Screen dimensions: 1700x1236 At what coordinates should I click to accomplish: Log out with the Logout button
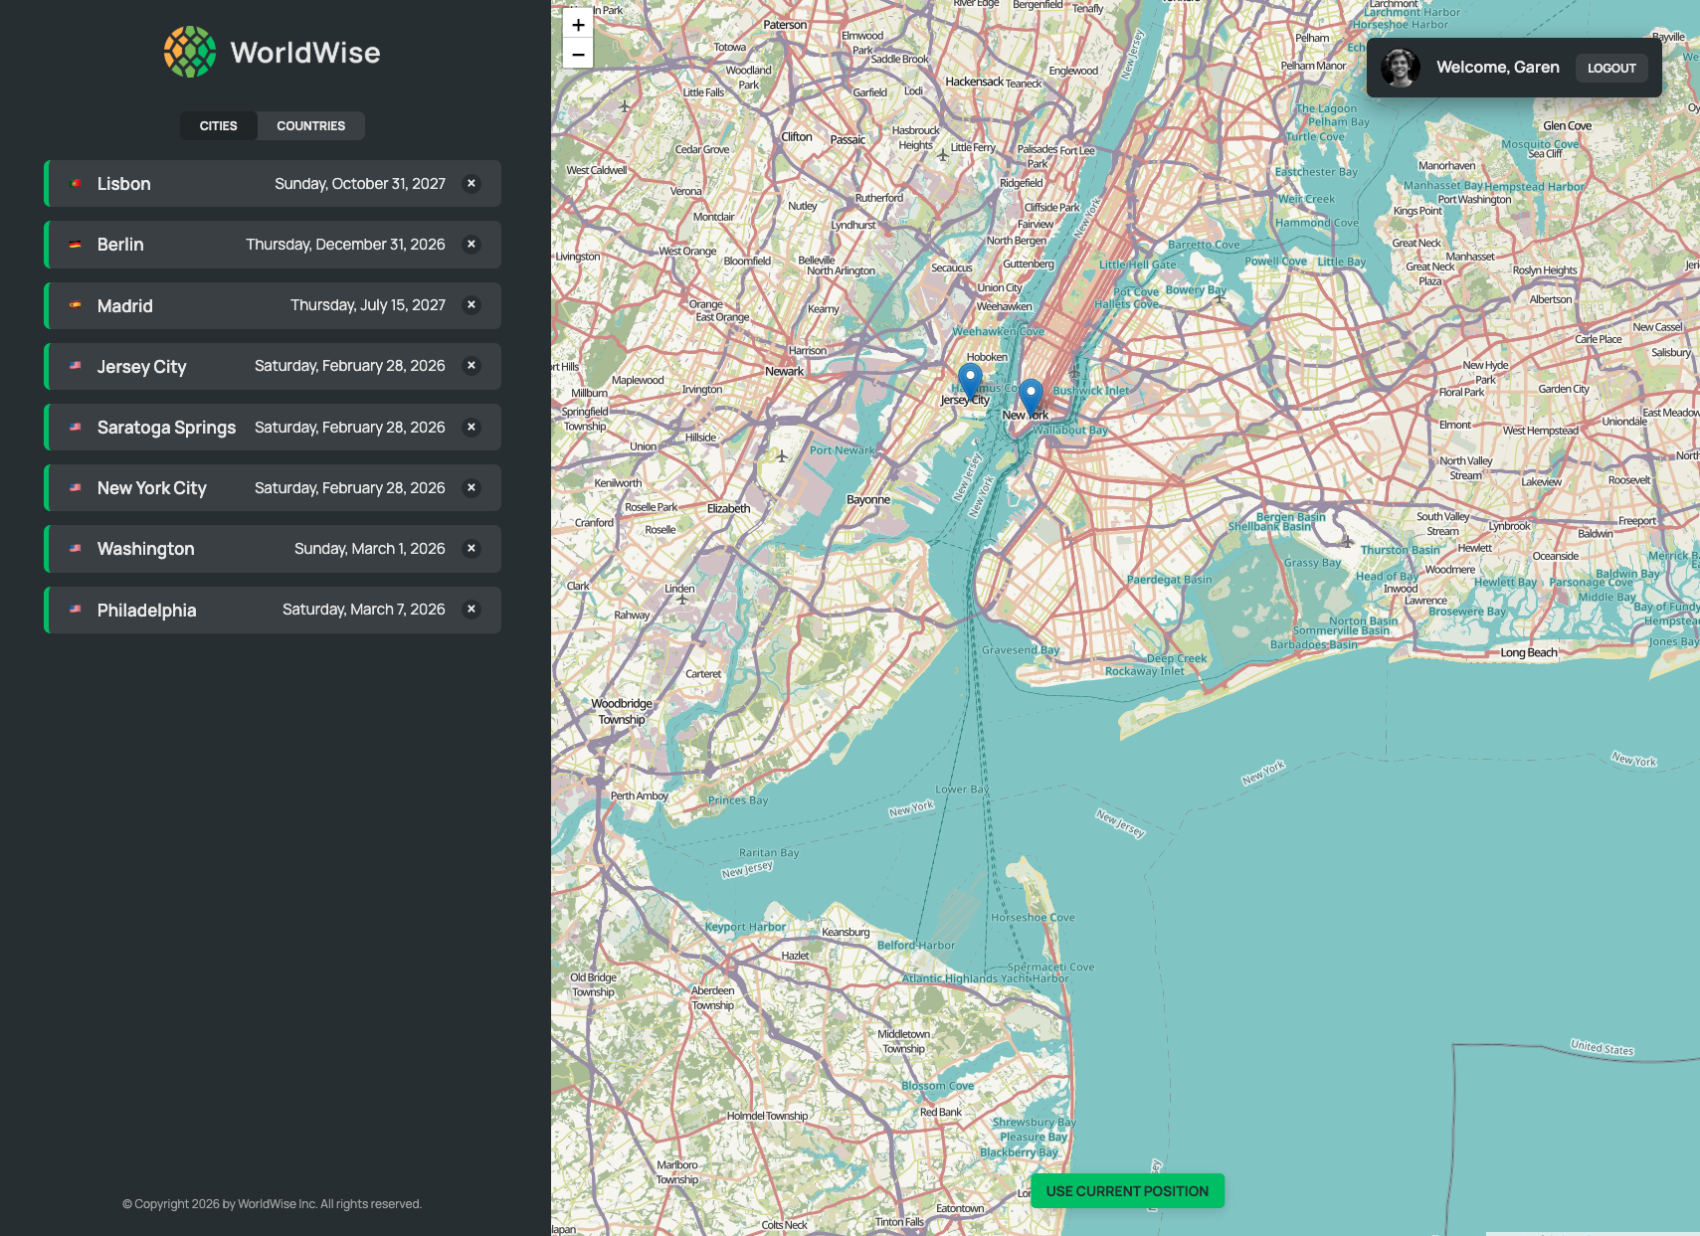click(x=1610, y=68)
